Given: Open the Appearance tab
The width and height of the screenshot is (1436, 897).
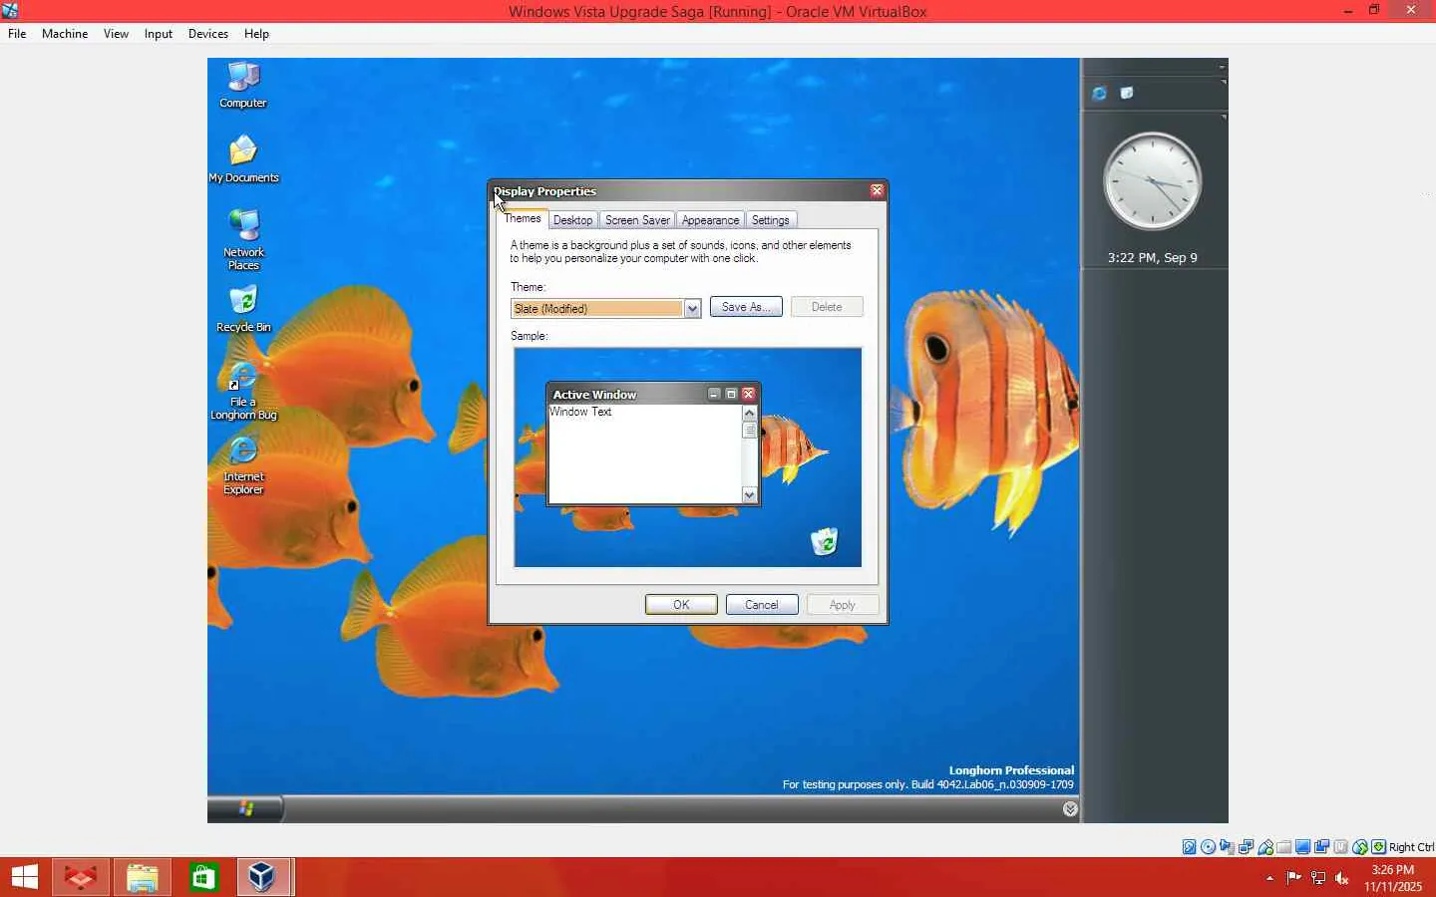Looking at the screenshot, I should [710, 220].
